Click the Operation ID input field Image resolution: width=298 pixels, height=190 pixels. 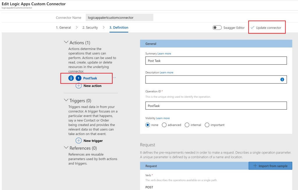(216, 106)
